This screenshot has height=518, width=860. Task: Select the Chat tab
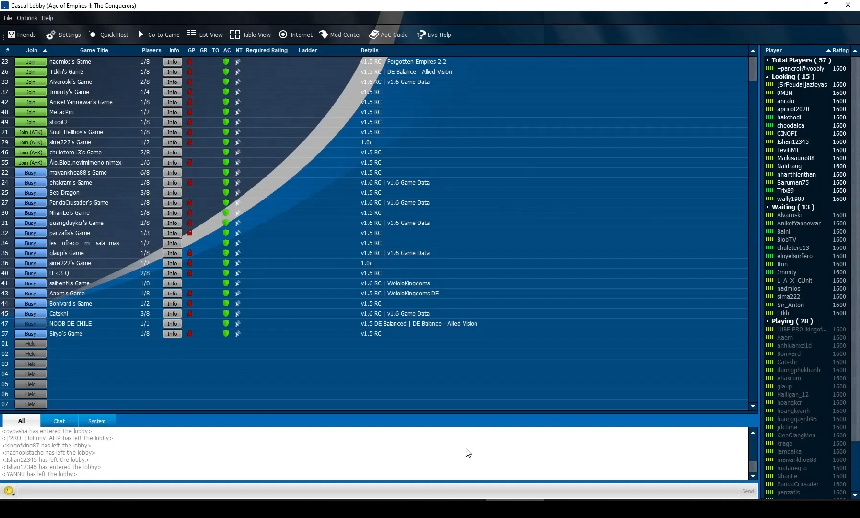[59, 421]
